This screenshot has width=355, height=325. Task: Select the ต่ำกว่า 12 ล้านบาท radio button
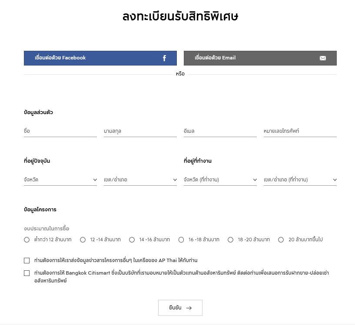27,240
